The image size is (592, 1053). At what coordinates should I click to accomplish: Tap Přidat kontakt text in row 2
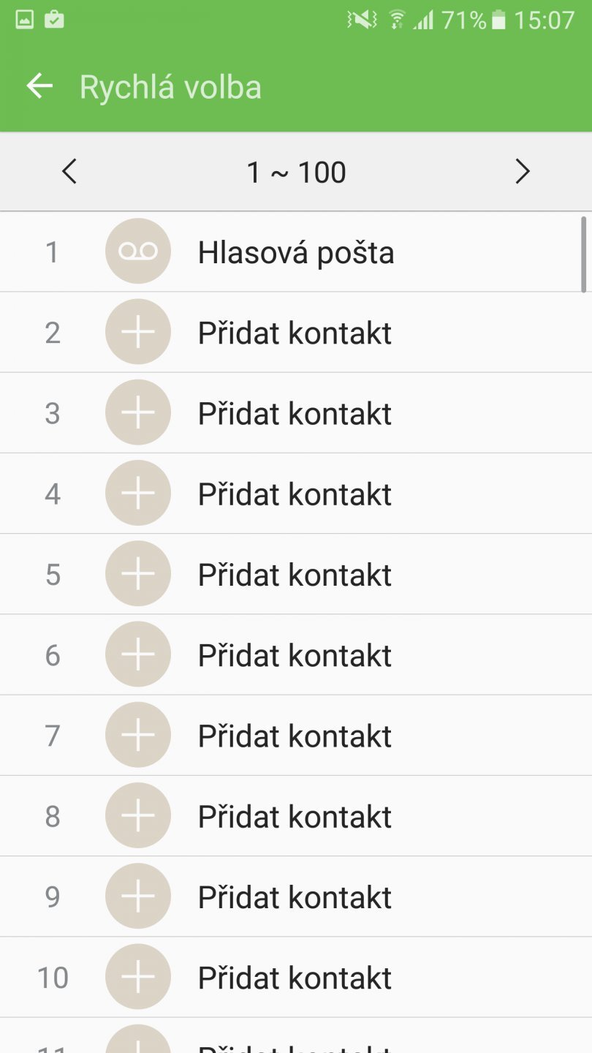(295, 333)
